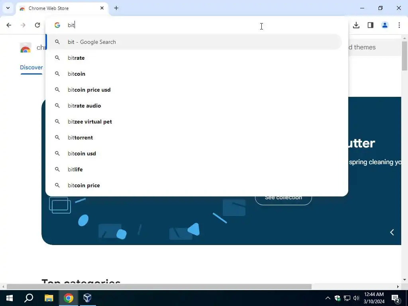Image resolution: width=408 pixels, height=306 pixels.
Task: Open the volume tray icon
Action: 356,298
